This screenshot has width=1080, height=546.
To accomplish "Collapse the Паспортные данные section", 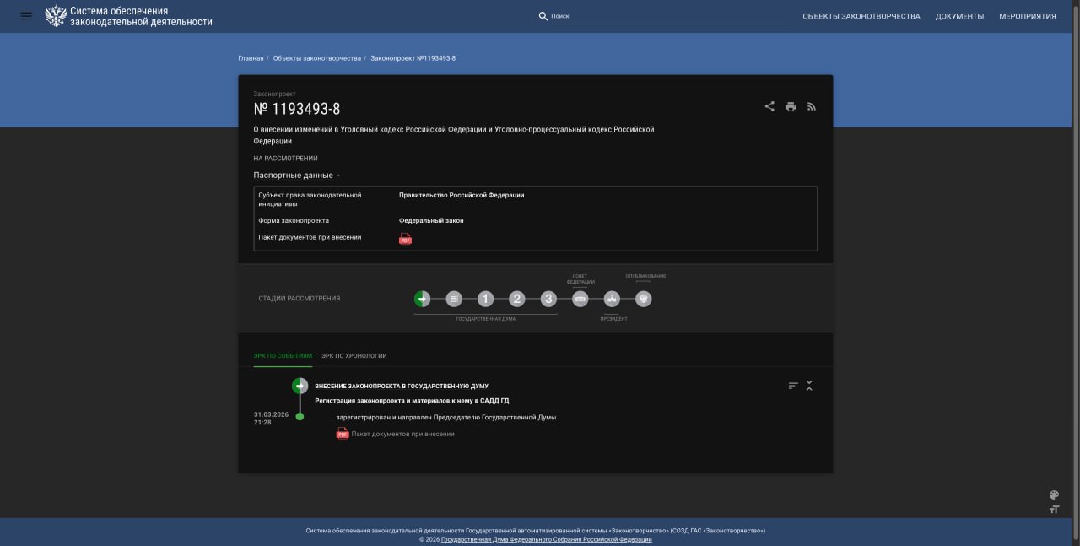I will [338, 176].
